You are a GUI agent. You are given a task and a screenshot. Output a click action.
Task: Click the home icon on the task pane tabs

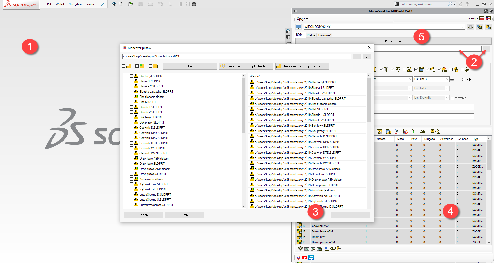tap(288, 31)
